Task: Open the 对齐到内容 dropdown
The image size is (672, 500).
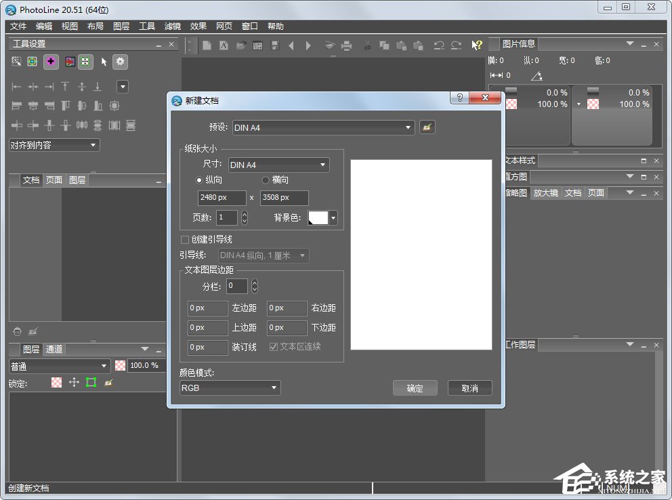Action: [x=54, y=145]
